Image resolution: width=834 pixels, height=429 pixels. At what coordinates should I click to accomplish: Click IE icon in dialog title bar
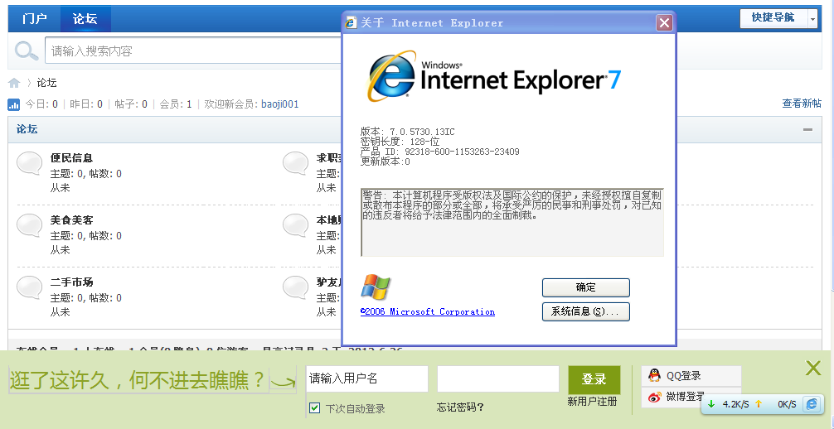(x=351, y=23)
